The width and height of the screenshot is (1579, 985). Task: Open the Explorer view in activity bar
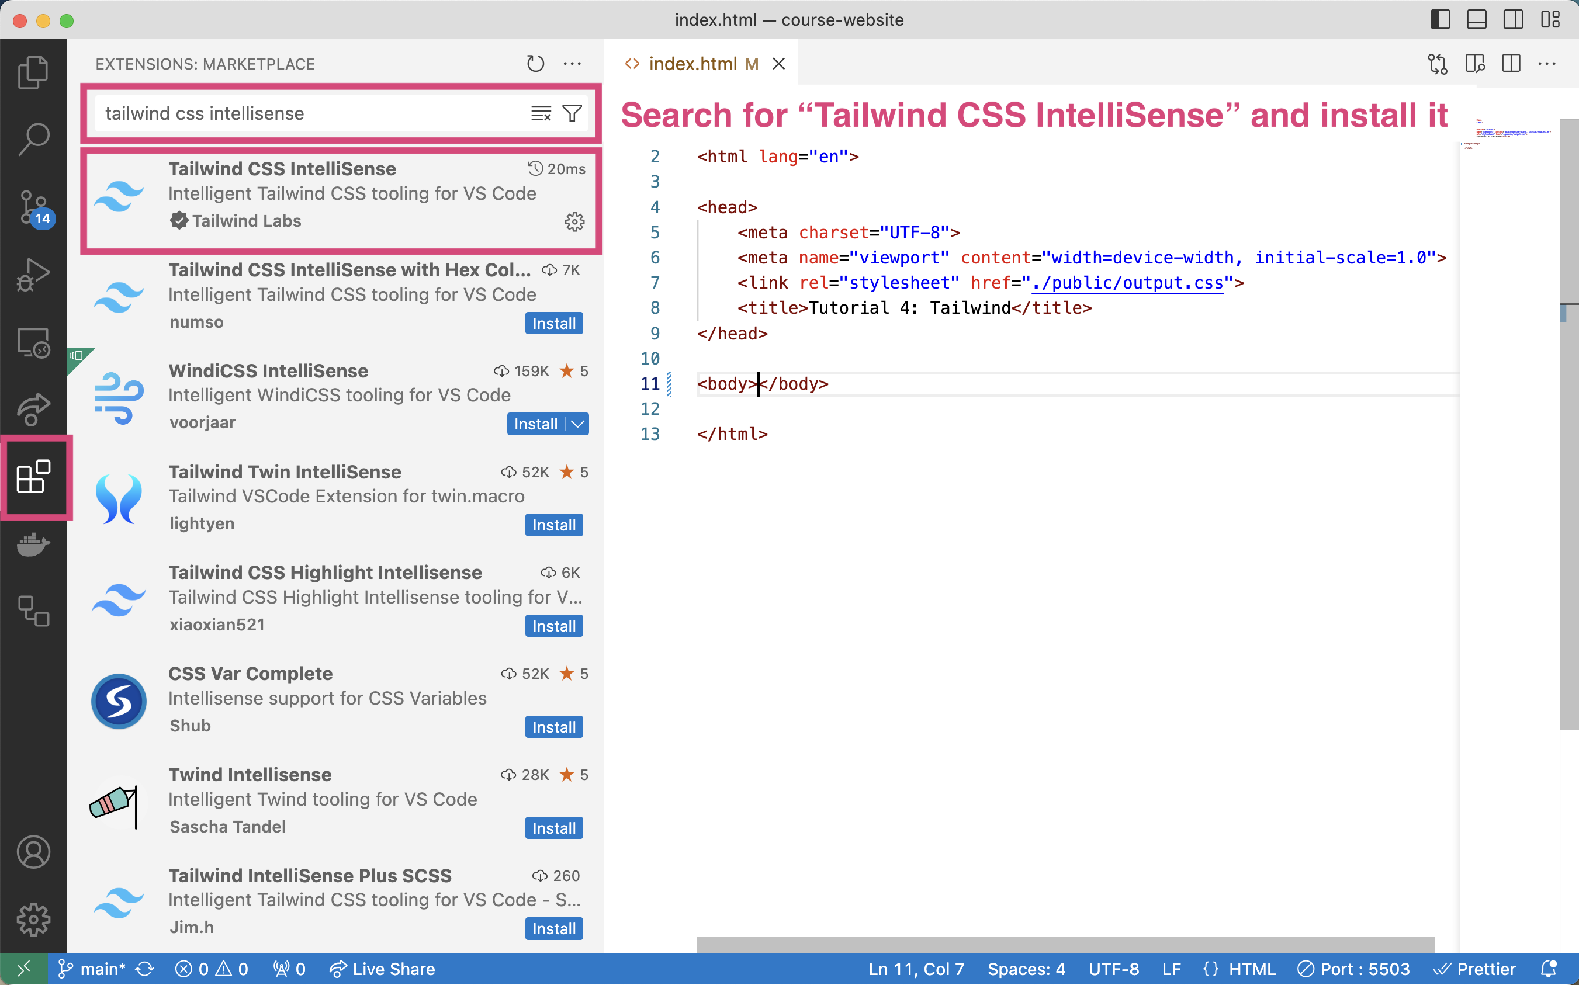pyautogui.click(x=33, y=72)
